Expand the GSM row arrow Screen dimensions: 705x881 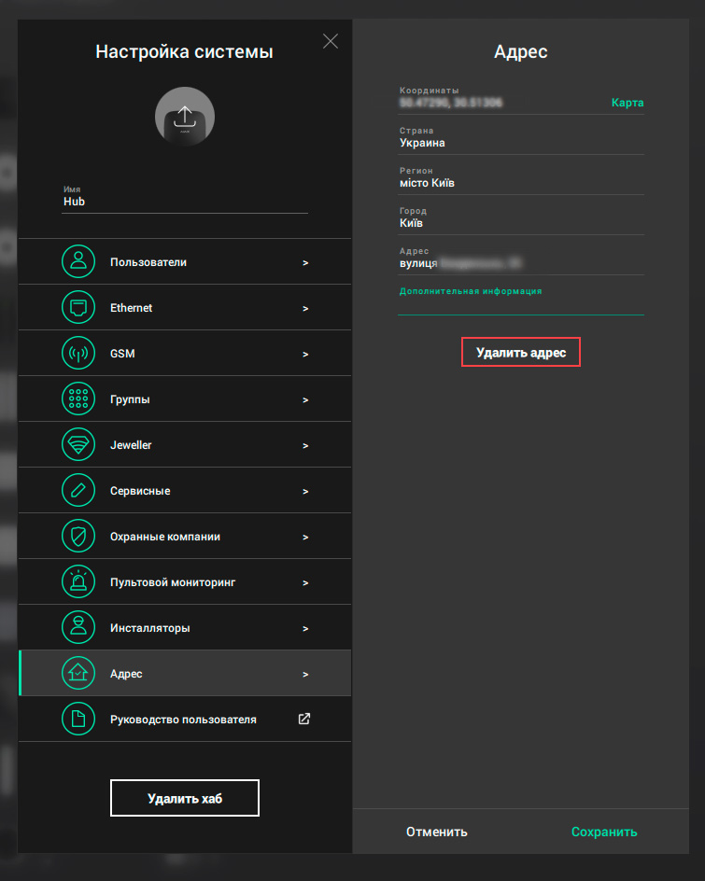pyautogui.click(x=305, y=355)
